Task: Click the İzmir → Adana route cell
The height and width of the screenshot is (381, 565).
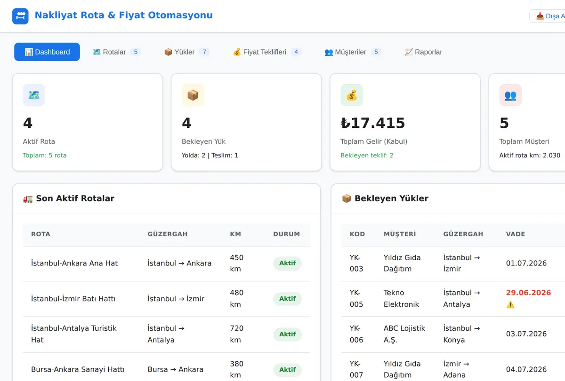Action: click(x=456, y=369)
